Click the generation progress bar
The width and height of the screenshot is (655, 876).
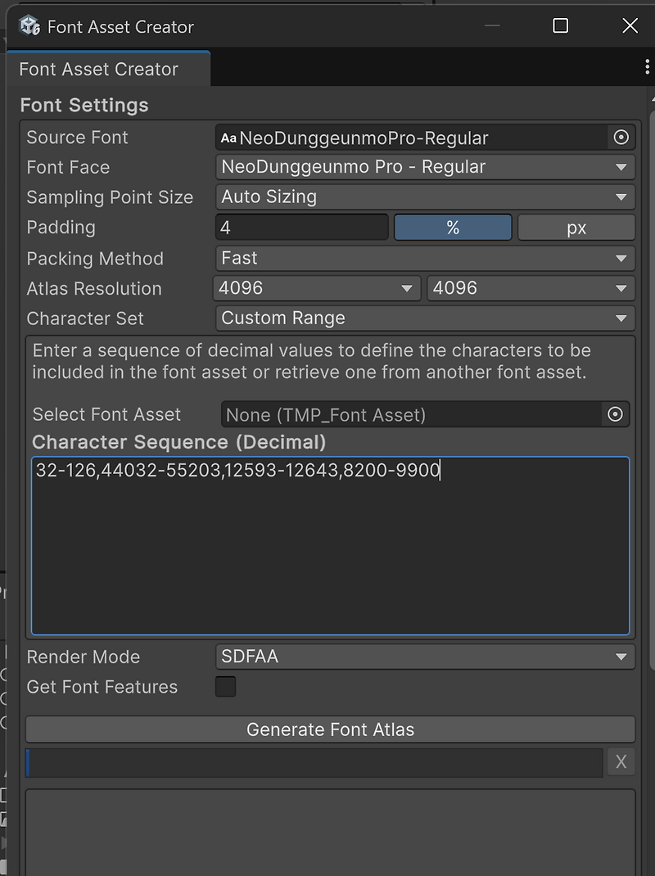314,762
